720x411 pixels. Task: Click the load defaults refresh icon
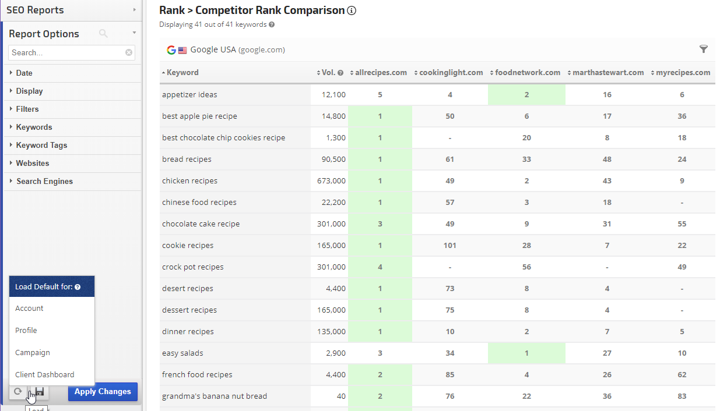[x=18, y=392]
